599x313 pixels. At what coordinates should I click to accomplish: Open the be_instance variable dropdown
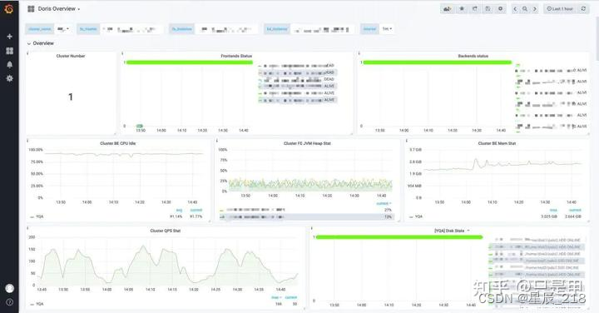(x=323, y=29)
